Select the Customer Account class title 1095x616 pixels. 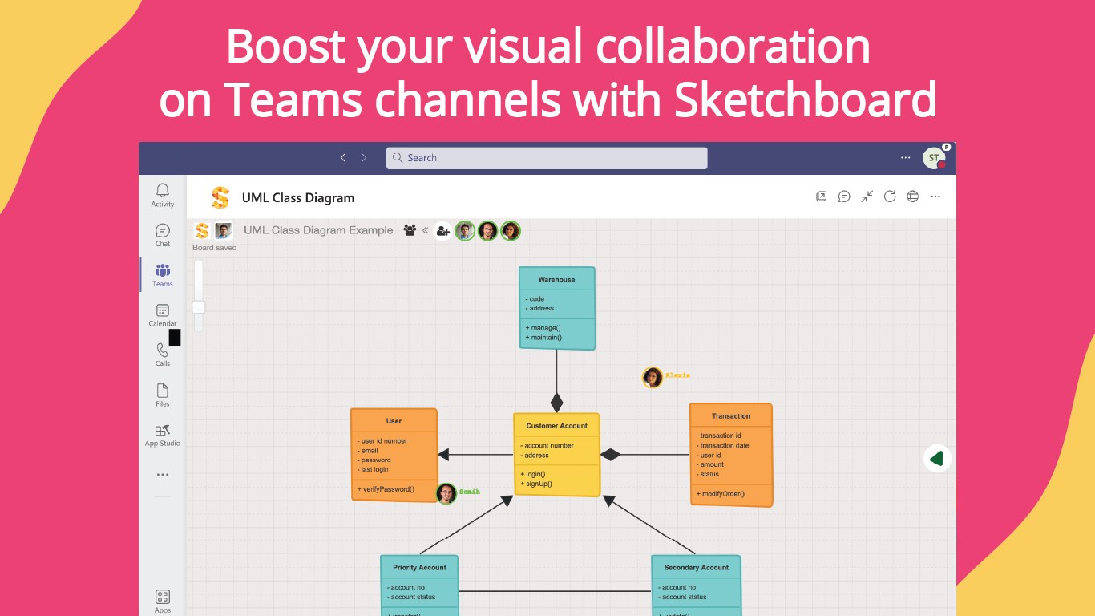556,426
